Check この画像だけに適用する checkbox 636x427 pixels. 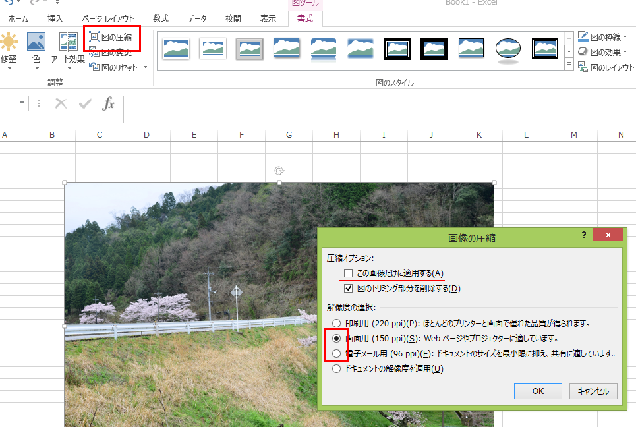coord(348,273)
